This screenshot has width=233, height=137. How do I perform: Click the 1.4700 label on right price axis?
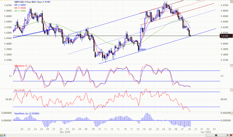pyautogui.click(x=224, y=5)
